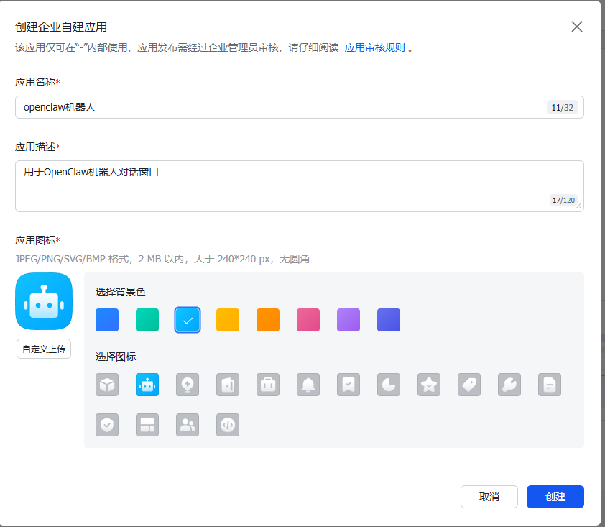Choose the pink background color
Screen dimensions: 605x527
(308, 320)
